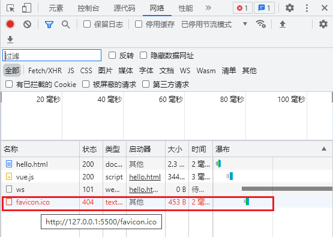Check the 隐藏数据网址 checkbox
The height and width of the screenshot is (237, 333).
(143, 55)
